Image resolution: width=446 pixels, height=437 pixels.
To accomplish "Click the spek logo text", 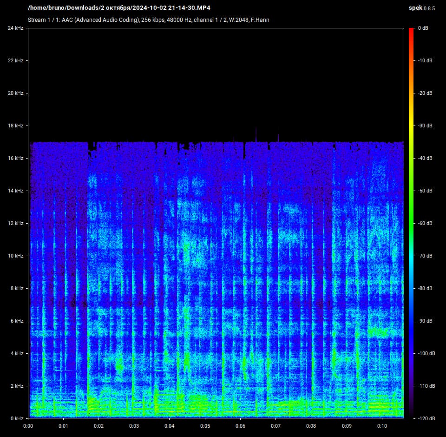I will (x=415, y=8).
